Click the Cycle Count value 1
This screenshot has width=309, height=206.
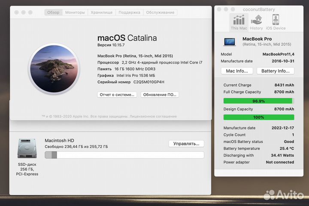[x=293, y=135]
